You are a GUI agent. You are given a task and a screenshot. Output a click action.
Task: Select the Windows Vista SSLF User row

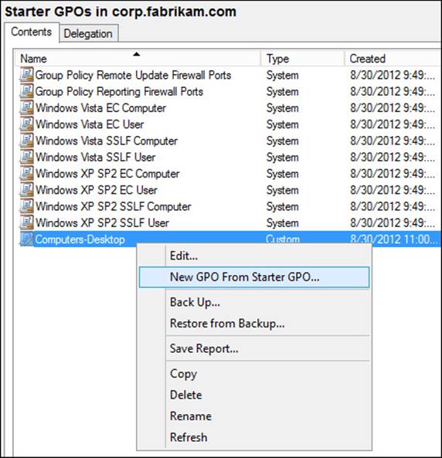click(x=228, y=157)
